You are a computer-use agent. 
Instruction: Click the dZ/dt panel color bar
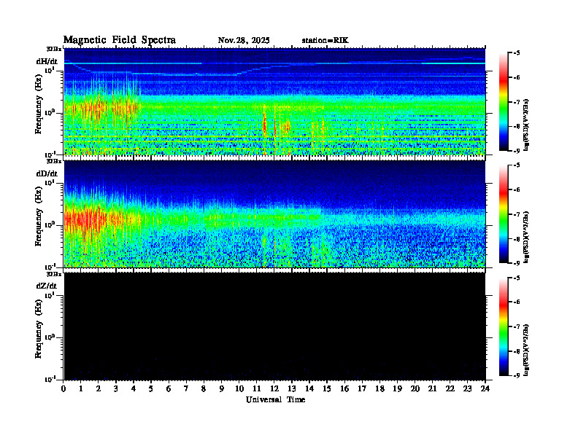tap(504, 326)
